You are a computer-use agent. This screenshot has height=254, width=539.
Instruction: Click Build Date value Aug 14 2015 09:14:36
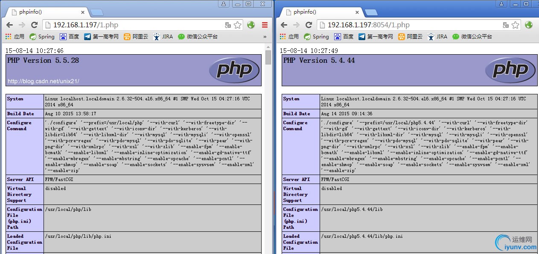coord(347,114)
